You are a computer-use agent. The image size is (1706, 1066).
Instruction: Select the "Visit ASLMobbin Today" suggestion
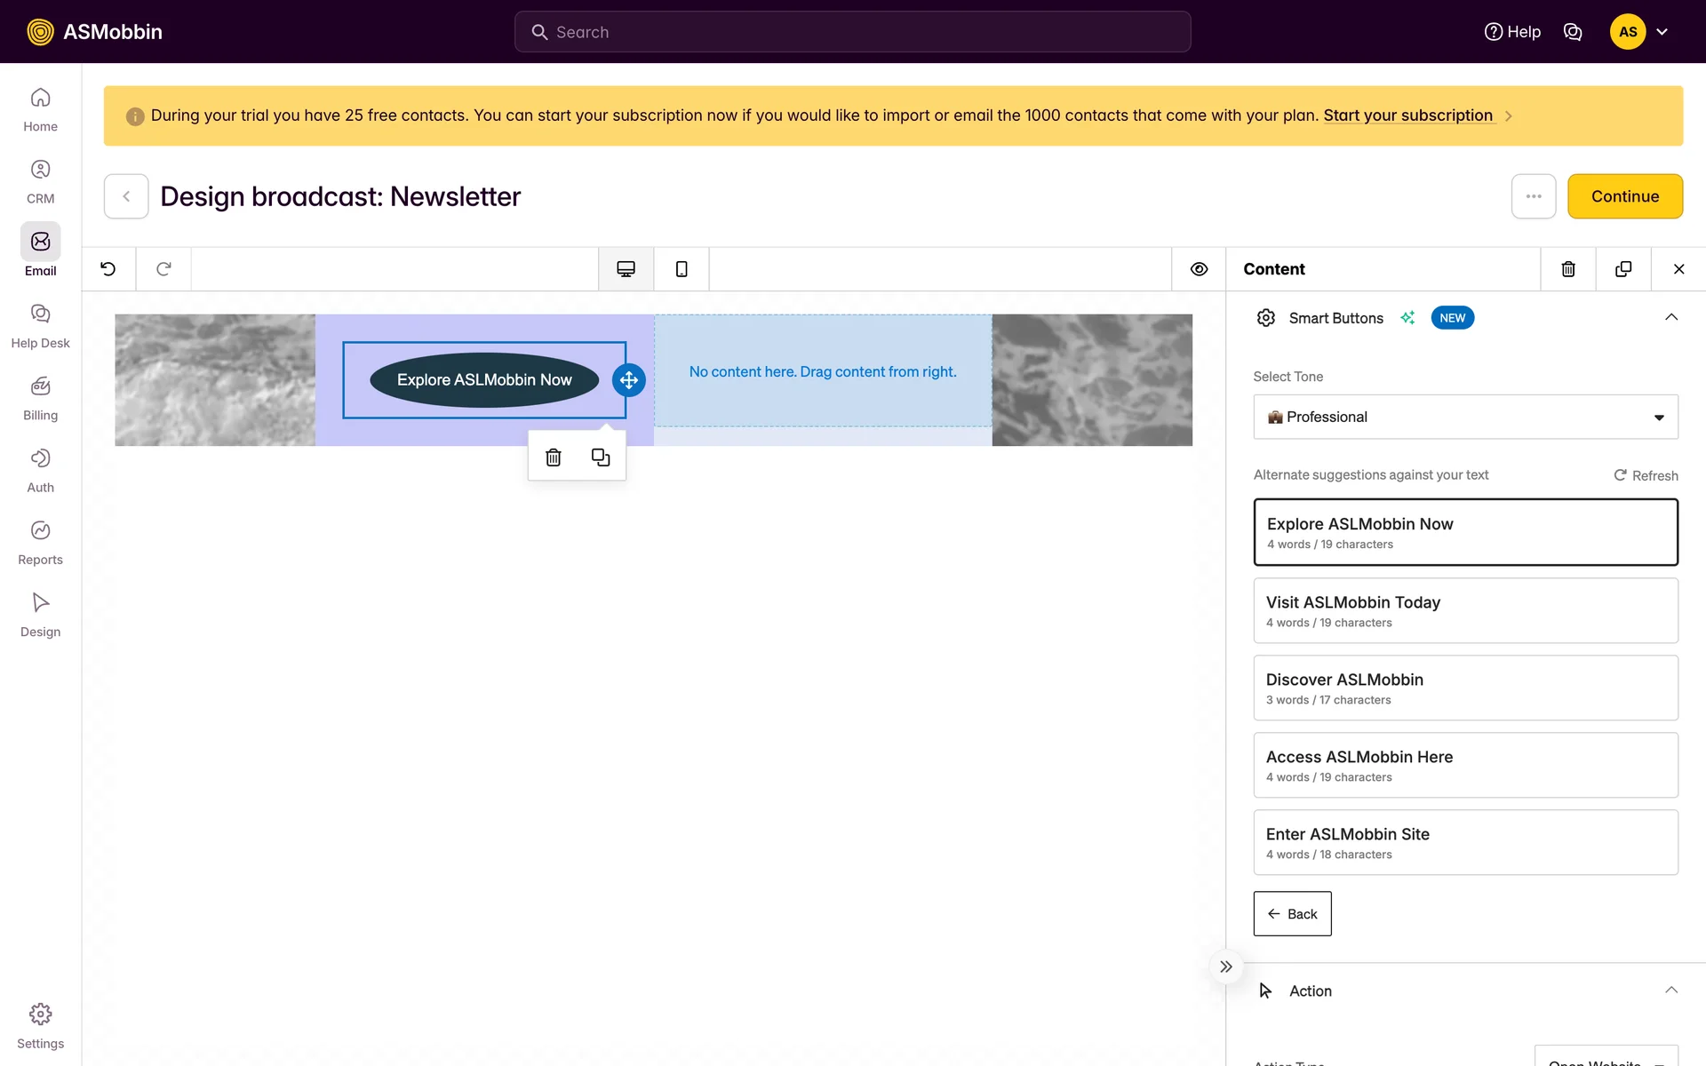coord(1465,610)
